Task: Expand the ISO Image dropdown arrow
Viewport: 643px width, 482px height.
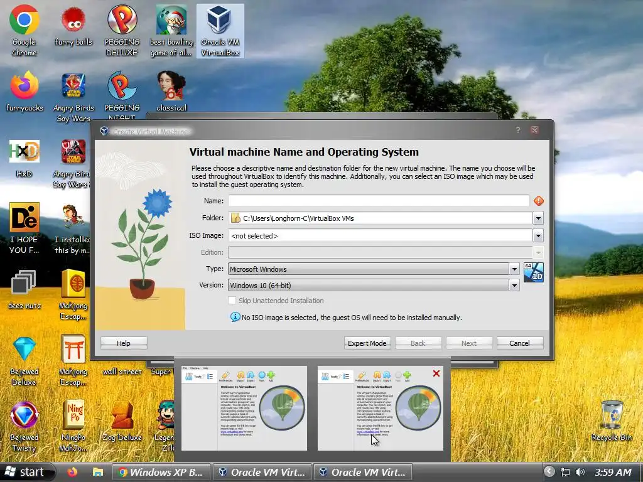Action: point(538,236)
